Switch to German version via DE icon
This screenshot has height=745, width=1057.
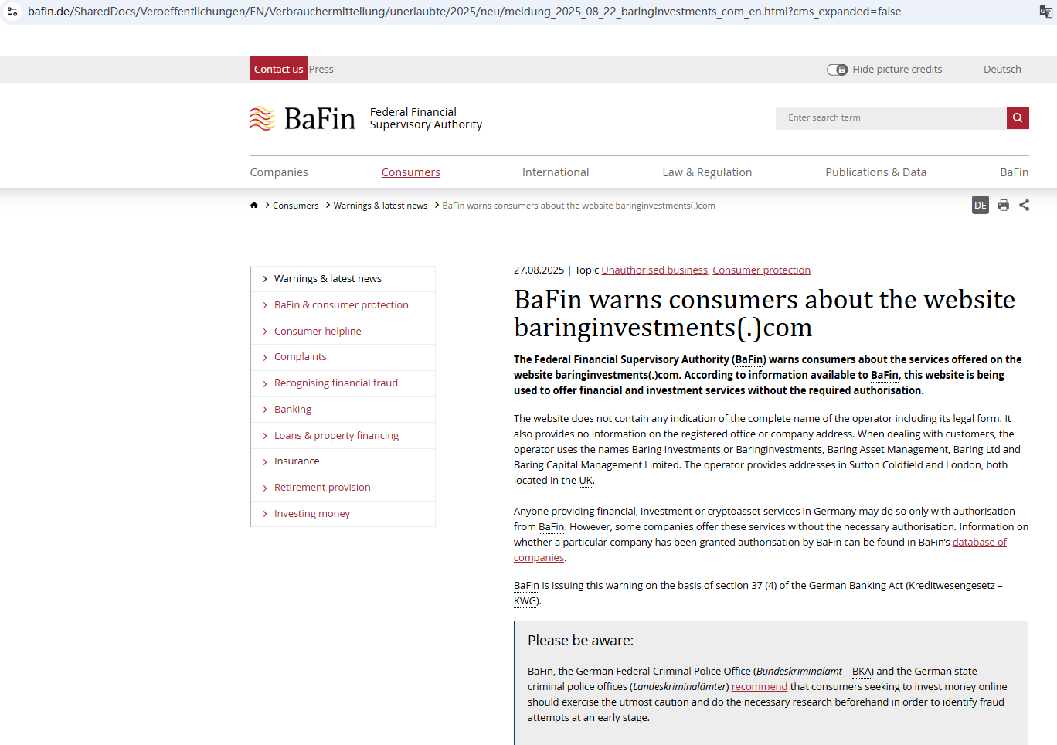click(981, 205)
